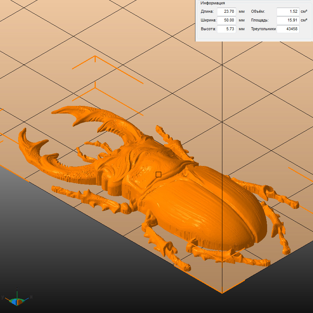Click the Площадь (area) value field

(288, 20)
